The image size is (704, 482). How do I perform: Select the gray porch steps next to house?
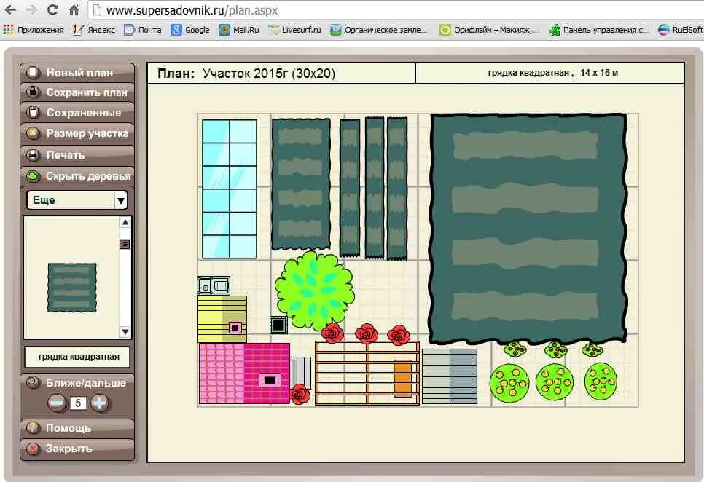[x=301, y=371]
